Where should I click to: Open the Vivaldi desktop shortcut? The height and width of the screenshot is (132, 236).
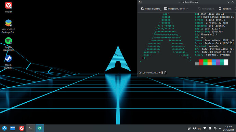coord(9,7)
